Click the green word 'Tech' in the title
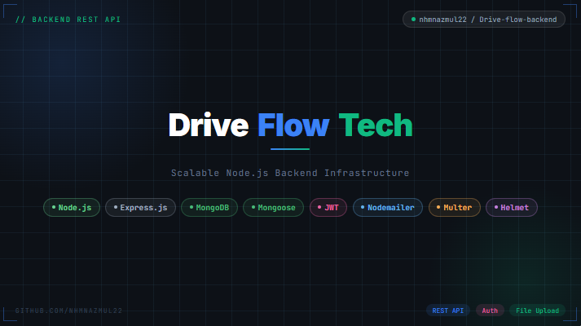This screenshot has width=581, height=326. [x=376, y=126]
